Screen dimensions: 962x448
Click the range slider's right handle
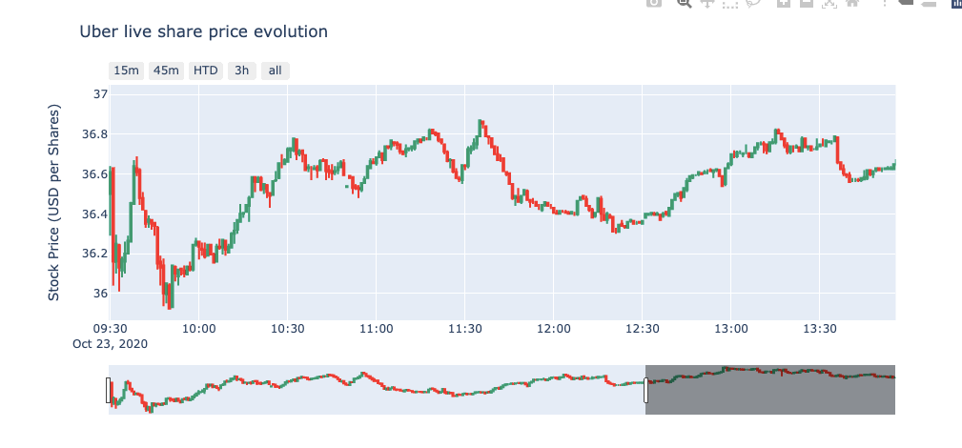click(645, 390)
